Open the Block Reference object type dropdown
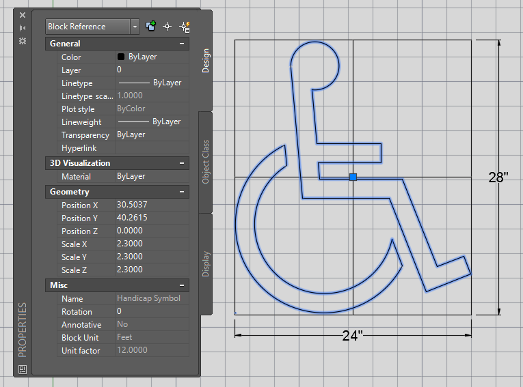The width and height of the screenshot is (523, 387). click(135, 27)
